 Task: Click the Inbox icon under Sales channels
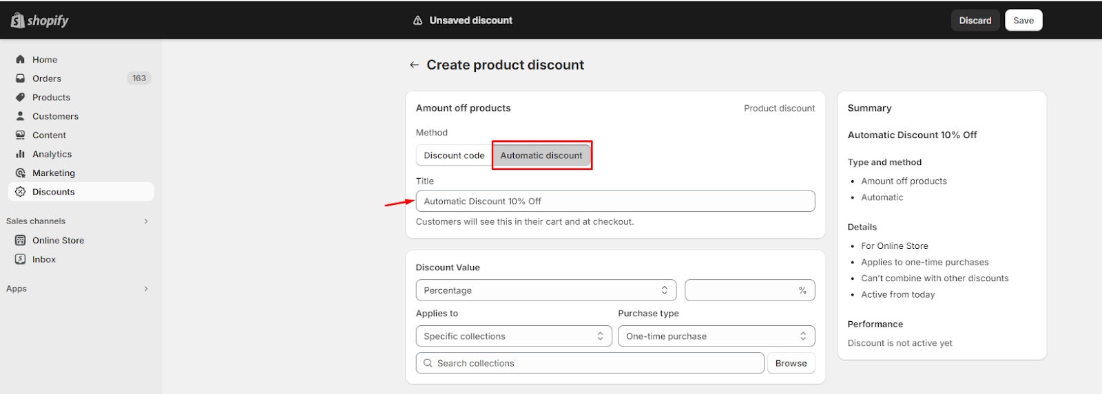point(20,259)
